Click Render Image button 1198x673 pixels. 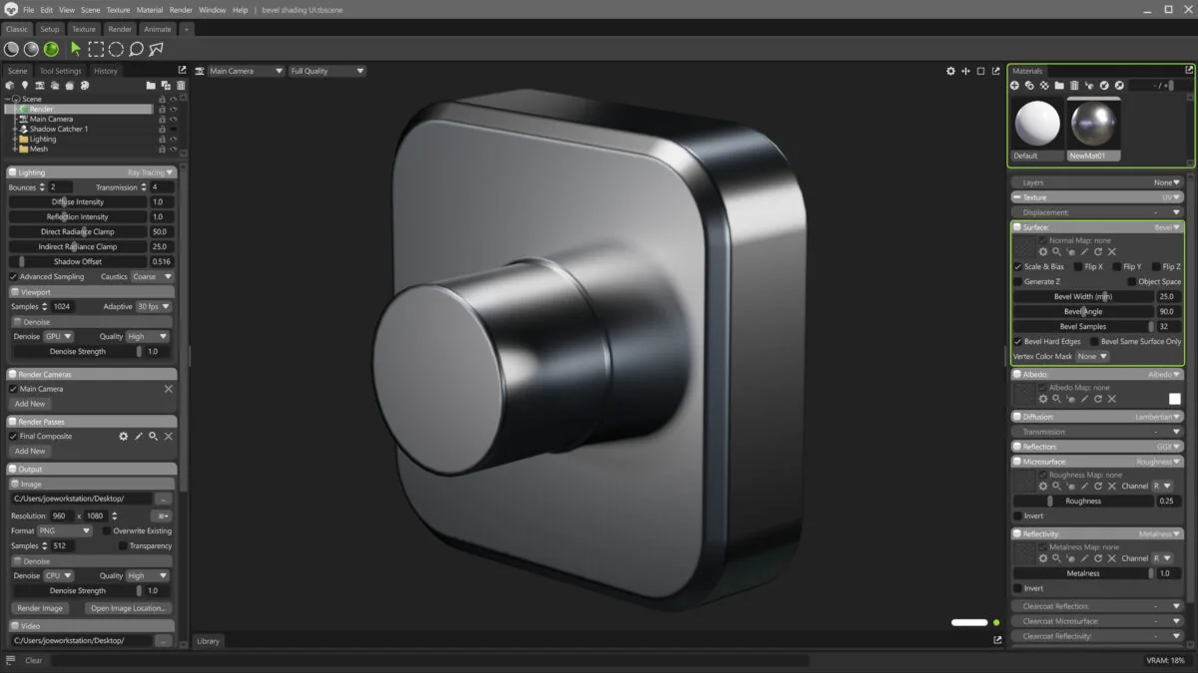[x=40, y=608]
